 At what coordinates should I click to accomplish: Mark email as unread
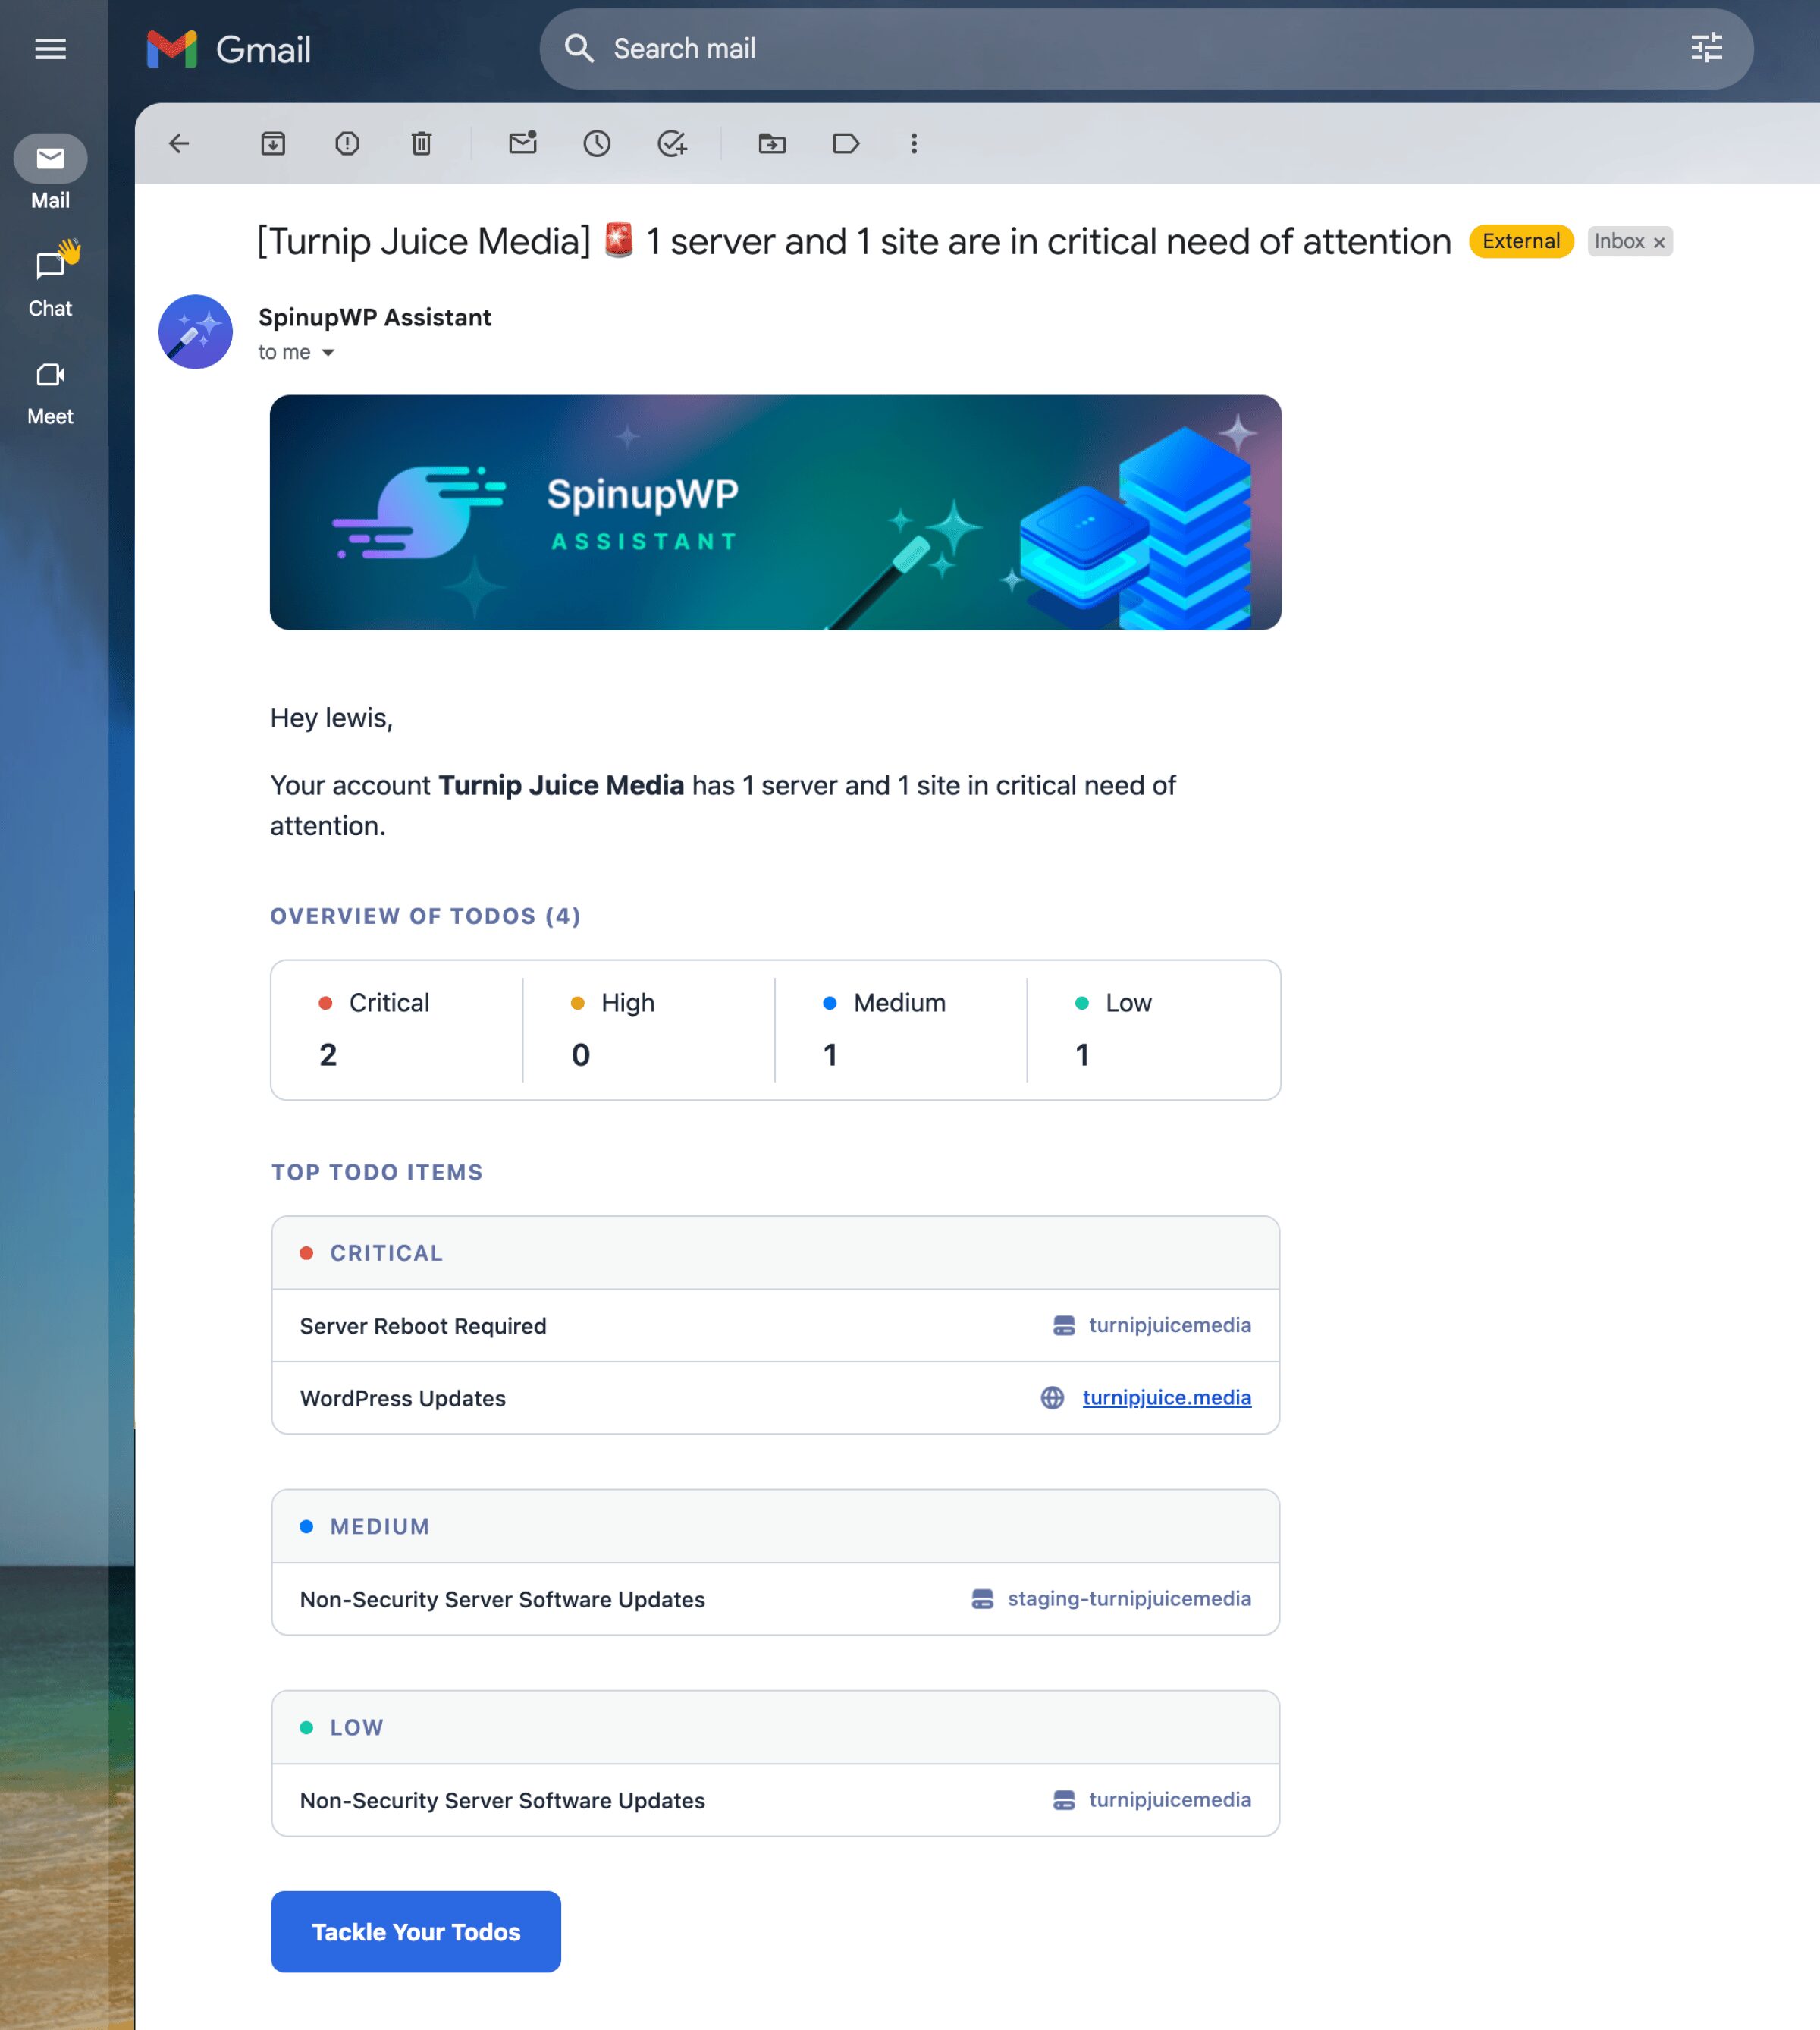tap(523, 144)
